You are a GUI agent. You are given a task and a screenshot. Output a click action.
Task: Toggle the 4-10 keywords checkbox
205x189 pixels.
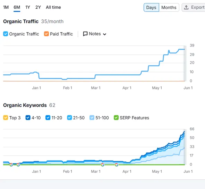[x=28, y=118]
